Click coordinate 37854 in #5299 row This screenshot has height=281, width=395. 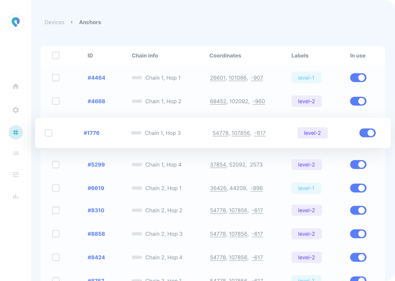click(218, 165)
